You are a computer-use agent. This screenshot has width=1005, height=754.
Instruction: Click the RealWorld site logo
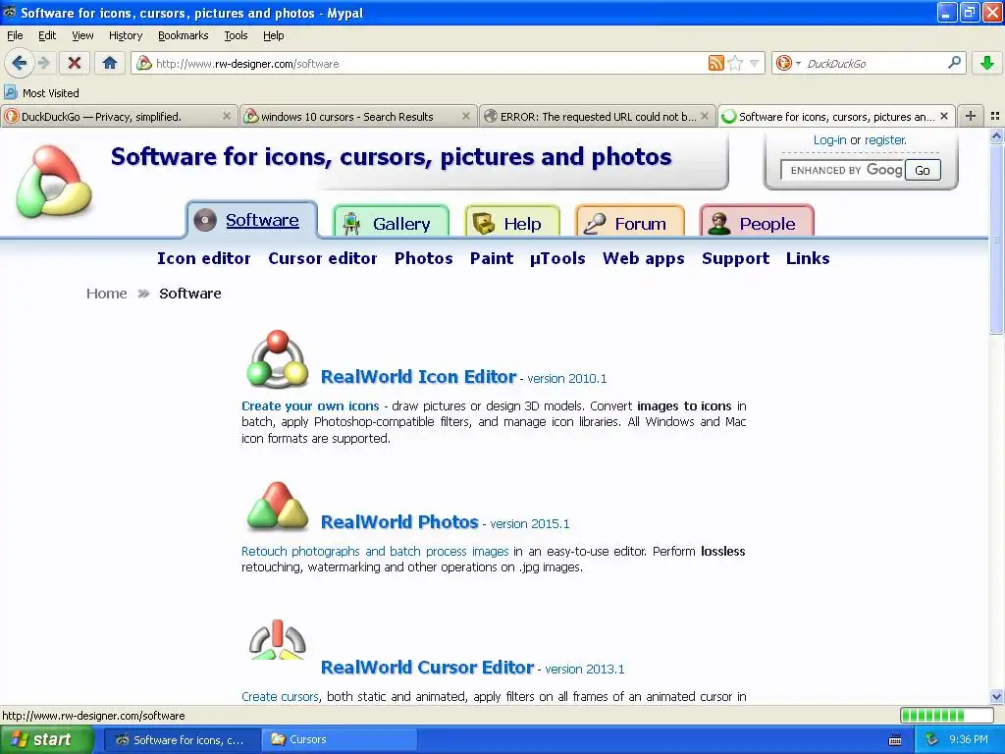pos(53,182)
